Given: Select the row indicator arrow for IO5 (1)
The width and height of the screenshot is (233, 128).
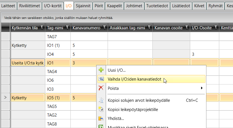Looking at the screenshot, I should (5, 98).
